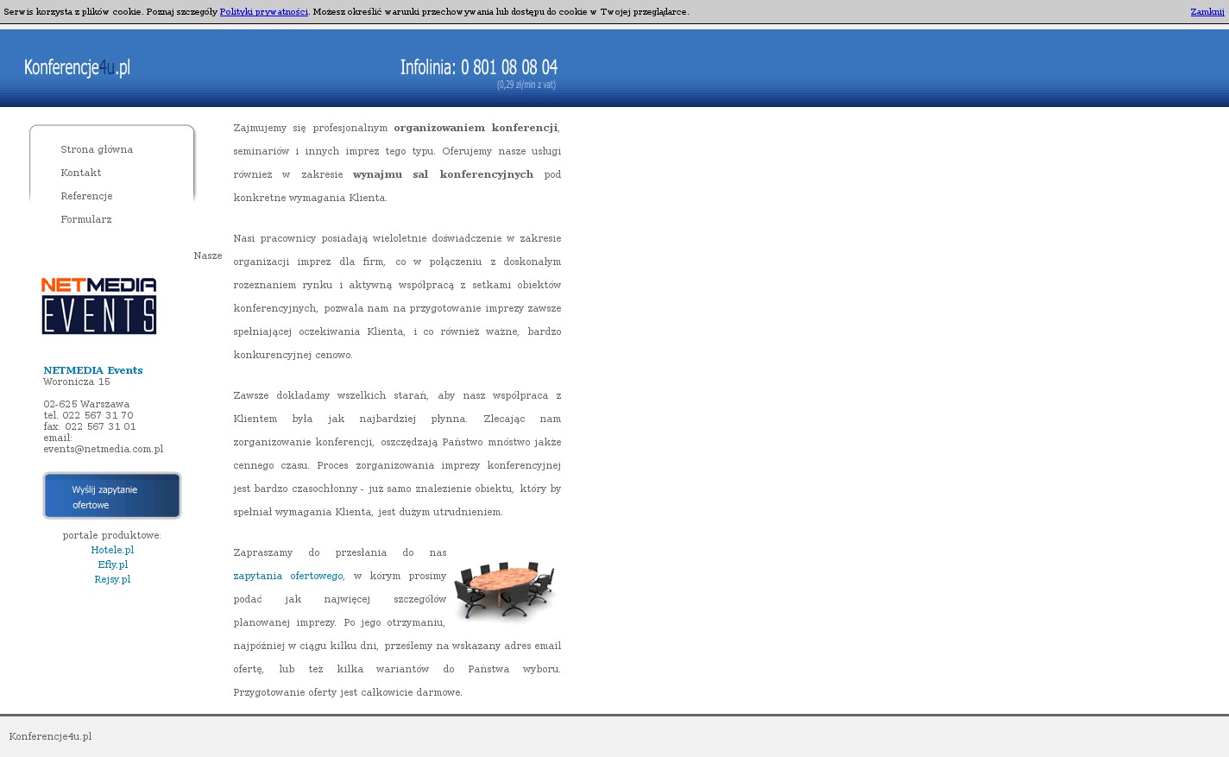Visit the Hotele.pl portal link
1229x757 pixels.
(112, 550)
